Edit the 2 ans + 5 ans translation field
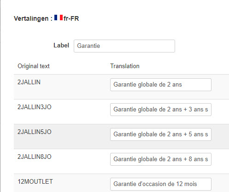 161,134
